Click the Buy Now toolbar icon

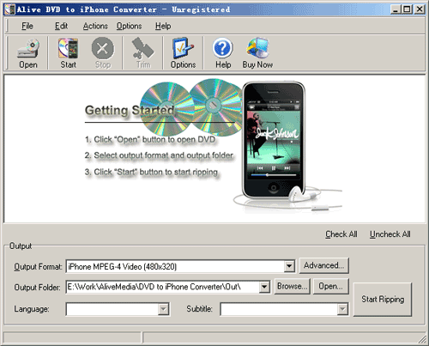click(257, 48)
